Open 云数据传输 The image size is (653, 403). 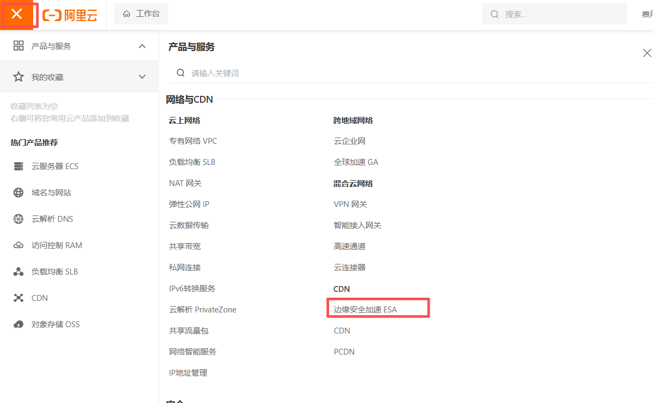189,225
